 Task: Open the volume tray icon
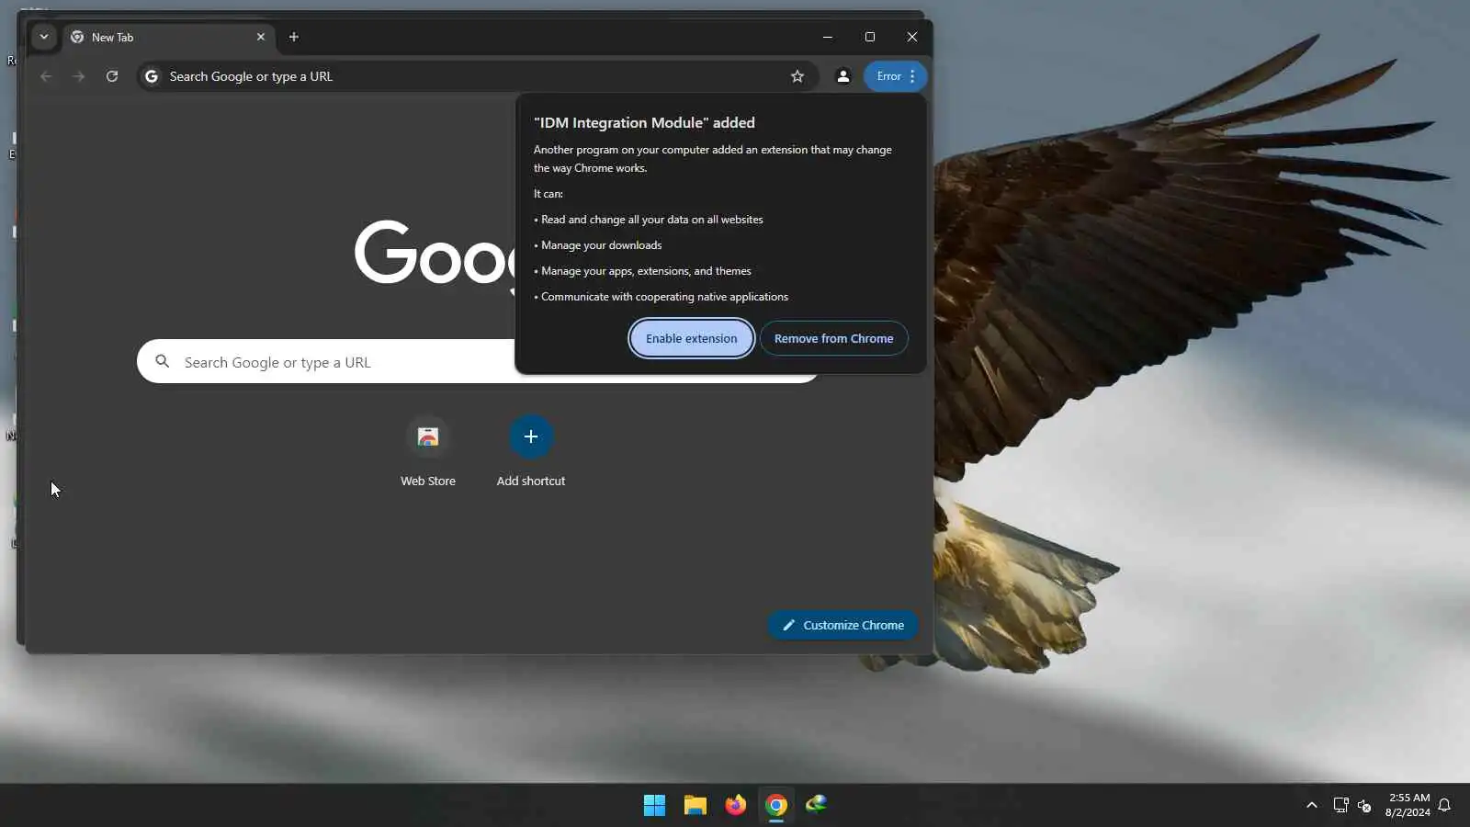tap(1365, 806)
